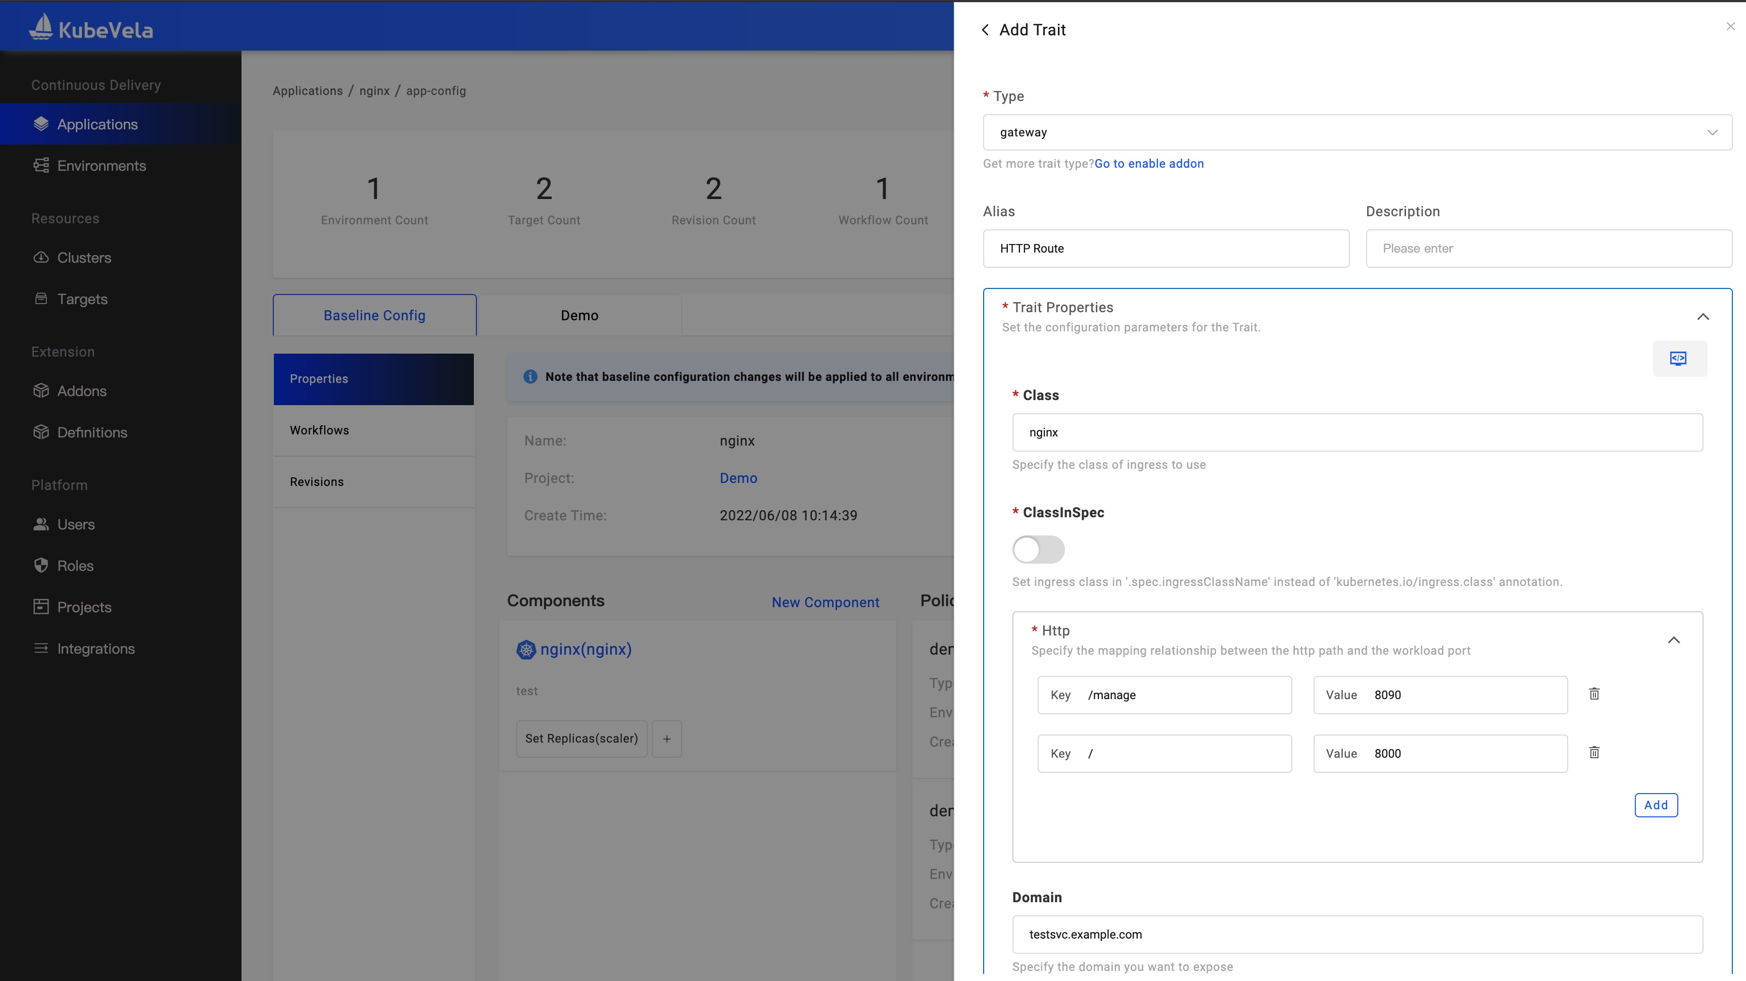Close the Add Trait drawer
The image size is (1746, 981).
click(1730, 26)
